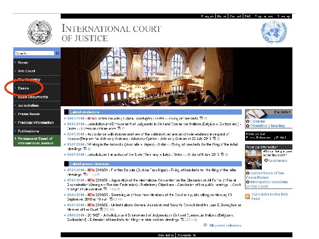Open Permanent Court of International Justice item

click(x=37, y=141)
